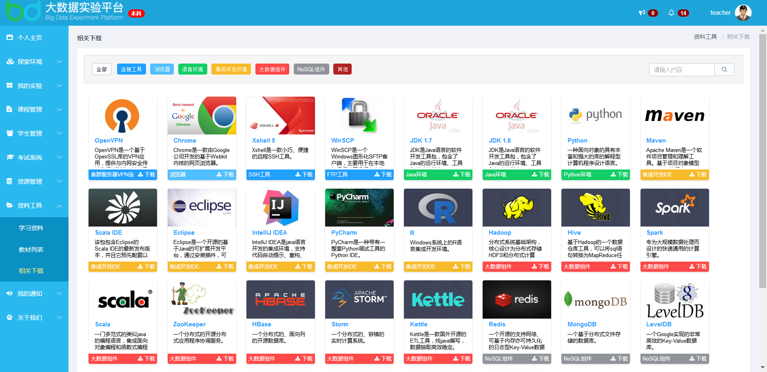Screen dimensions: 767x372
Task: Filter downloads by 大数据组件 tag
Action: coord(272,69)
